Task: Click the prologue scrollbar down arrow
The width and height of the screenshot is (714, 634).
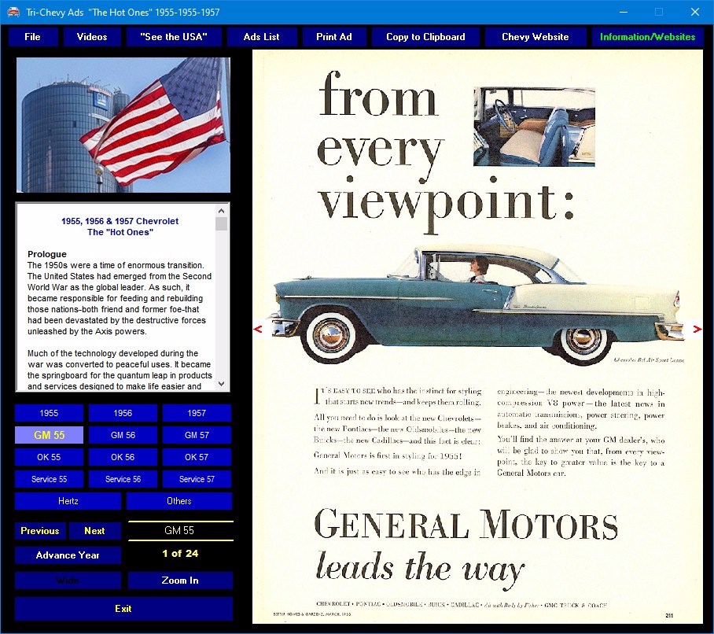Action: (x=221, y=384)
